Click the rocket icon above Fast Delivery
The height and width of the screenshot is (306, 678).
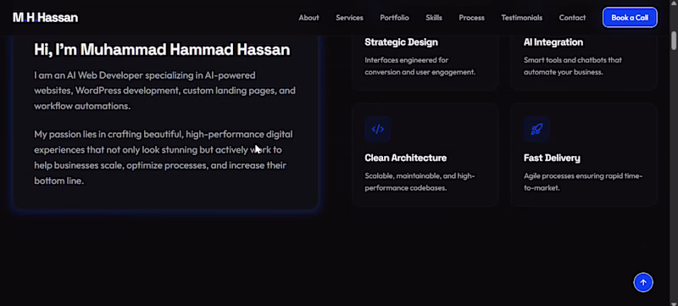pos(536,129)
